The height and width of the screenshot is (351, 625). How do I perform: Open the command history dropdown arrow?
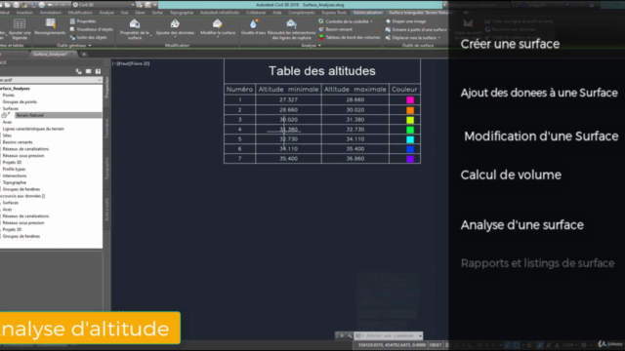(x=420, y=335)
